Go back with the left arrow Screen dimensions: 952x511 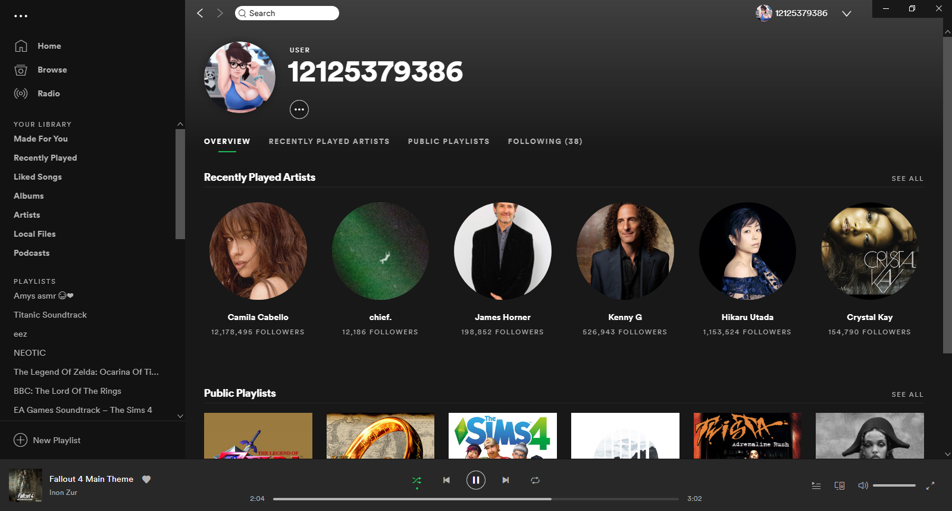click(x=201, y=13)
